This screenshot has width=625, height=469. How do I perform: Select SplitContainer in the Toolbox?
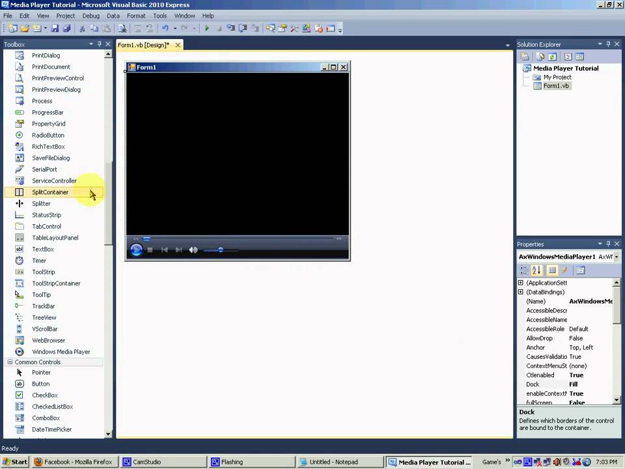(x=54, y=192)
